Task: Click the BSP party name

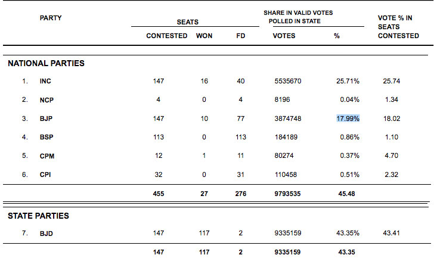Action: click(x=46, y=137)
